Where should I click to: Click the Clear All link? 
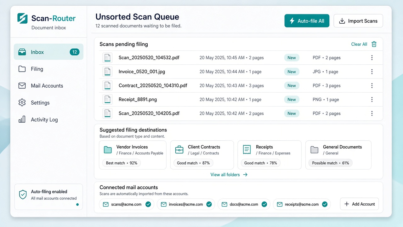pyautogui.click(x=359, y=44)
